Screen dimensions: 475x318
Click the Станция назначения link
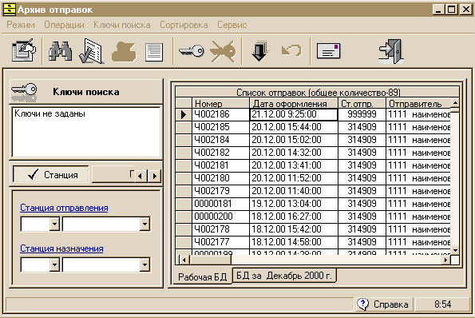pos(61,248)
